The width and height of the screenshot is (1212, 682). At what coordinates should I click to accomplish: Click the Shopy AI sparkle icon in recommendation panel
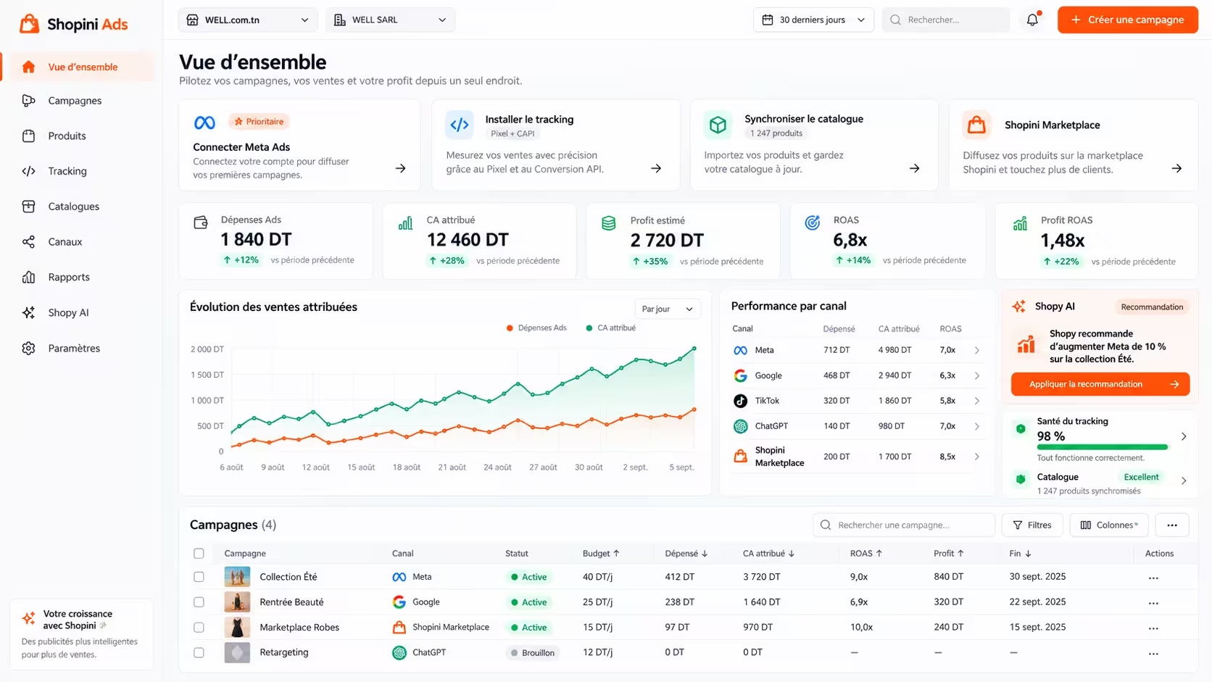tap(1018, 307)
